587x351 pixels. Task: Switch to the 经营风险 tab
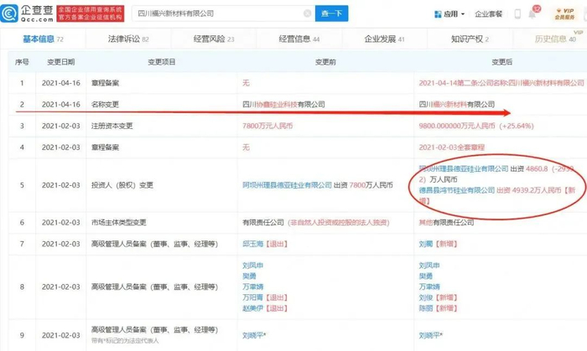pyautogui.click(x=214, y=39)
